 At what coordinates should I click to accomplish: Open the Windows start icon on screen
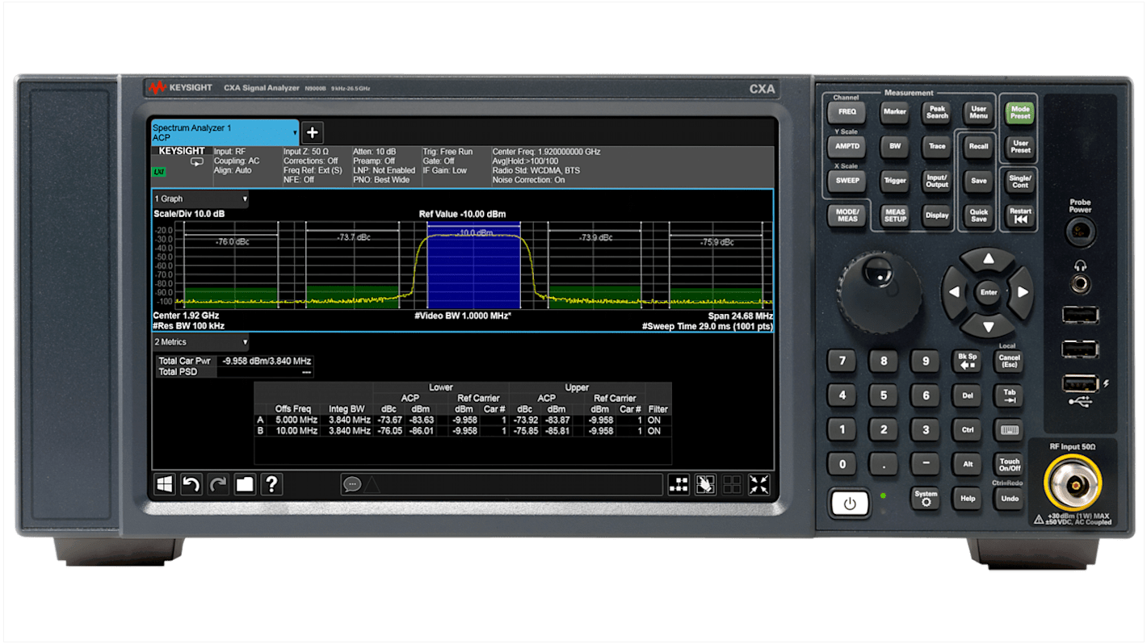click(165, 484)
